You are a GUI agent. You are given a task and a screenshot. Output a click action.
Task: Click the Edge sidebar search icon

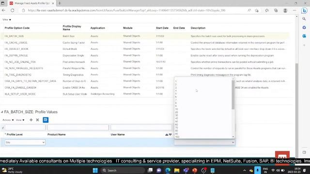(x=304, y=19)
